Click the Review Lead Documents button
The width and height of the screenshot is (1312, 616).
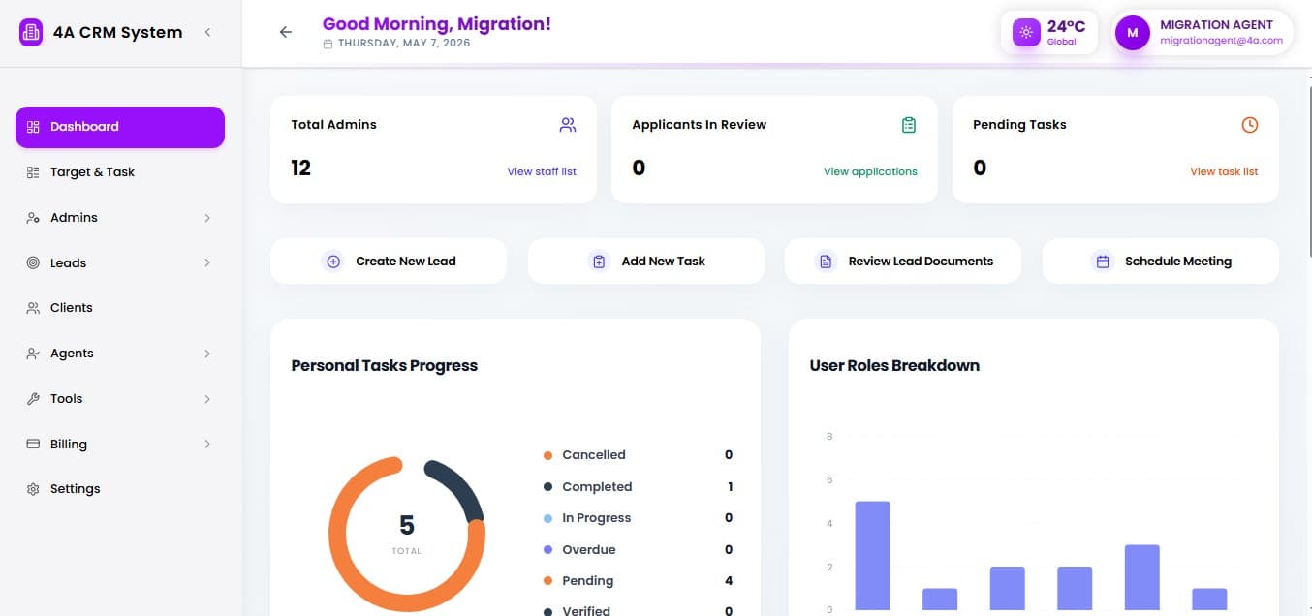click(903, 262)
